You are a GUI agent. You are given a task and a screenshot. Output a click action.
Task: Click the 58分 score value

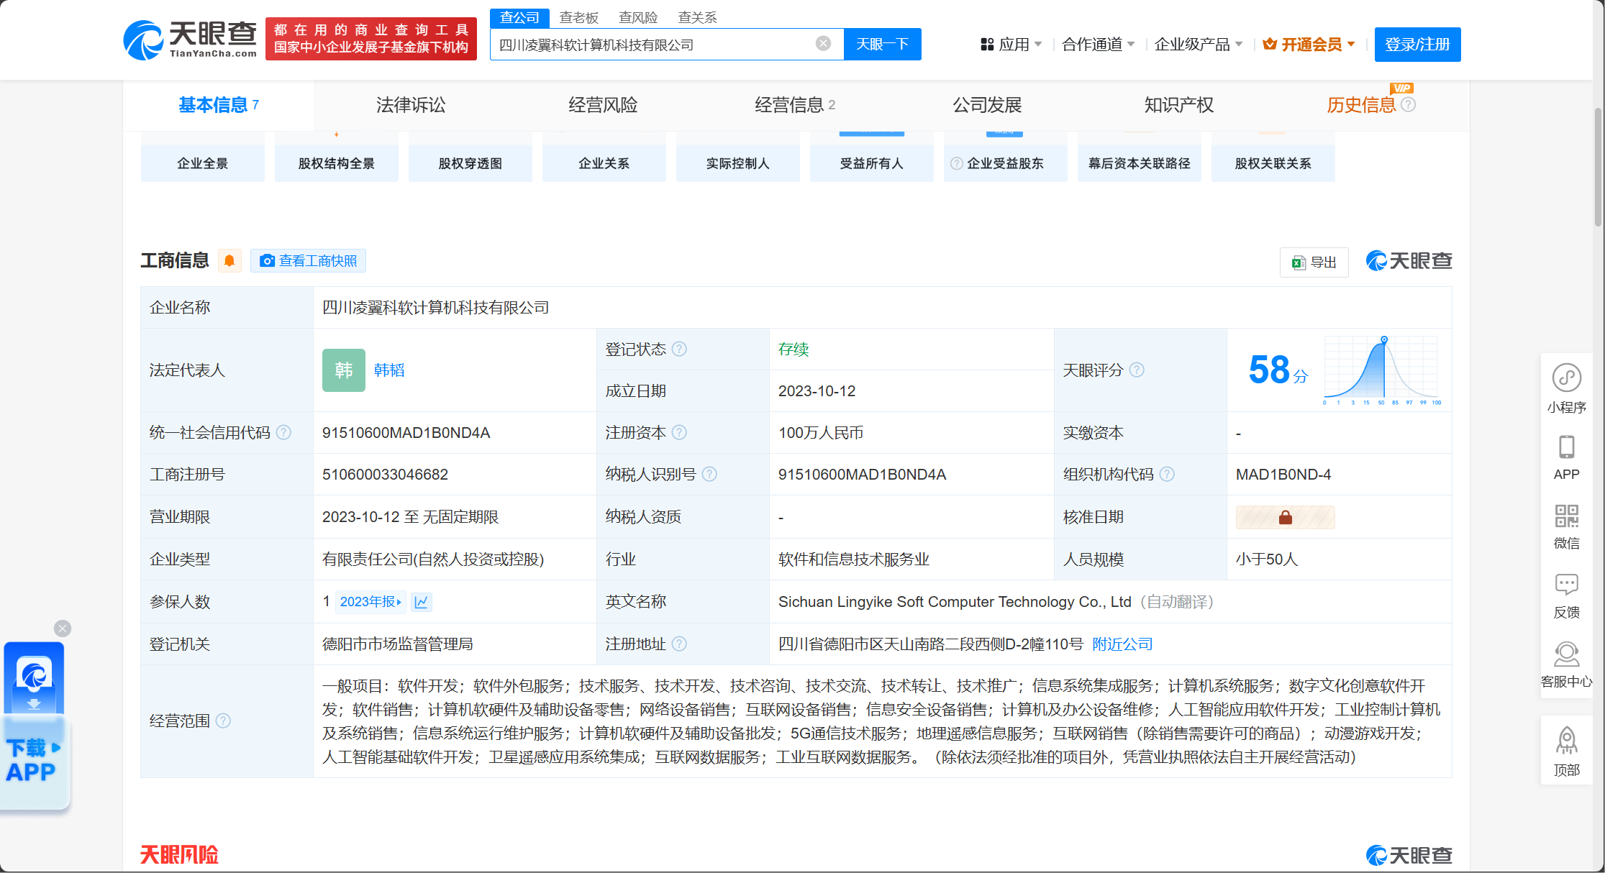(1278, 370)
